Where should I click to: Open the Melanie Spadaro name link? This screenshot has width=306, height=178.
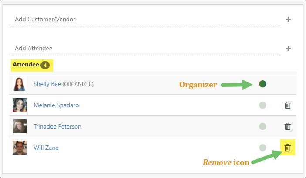tap(56, 105)
